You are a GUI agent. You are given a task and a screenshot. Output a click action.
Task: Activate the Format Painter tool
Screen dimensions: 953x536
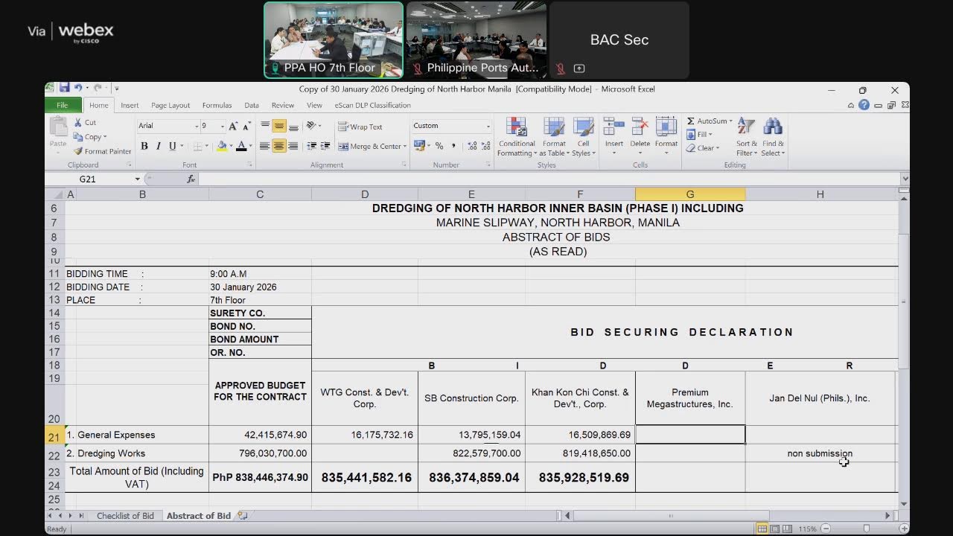(x=102, y=151)
